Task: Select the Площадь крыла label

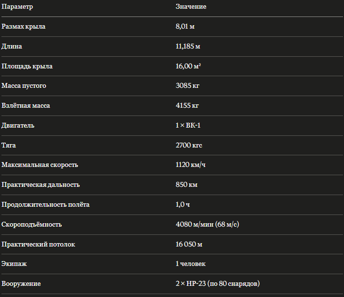Action: (27, 66)
